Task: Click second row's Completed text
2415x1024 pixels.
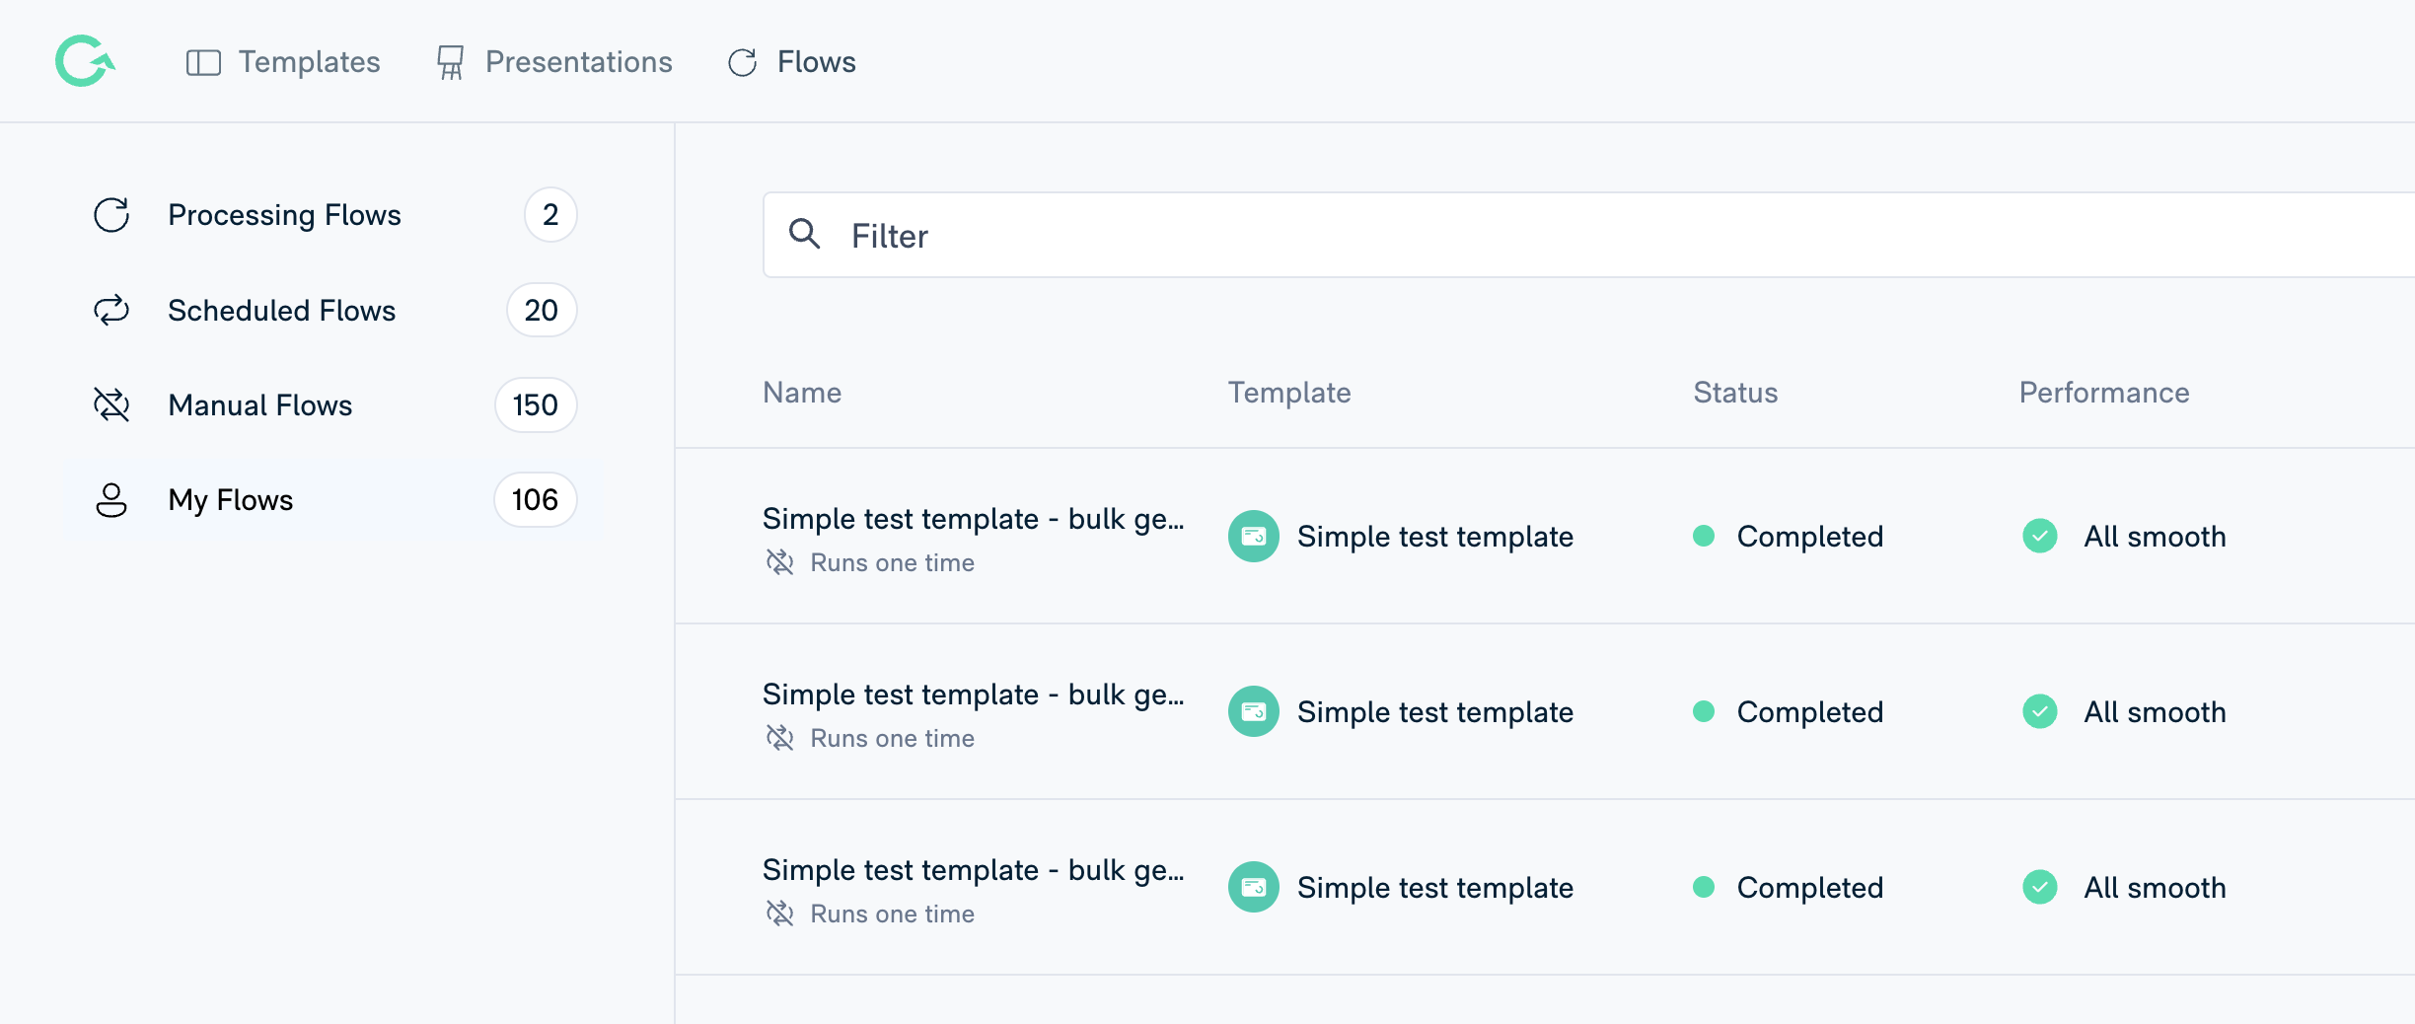Action: [1810, 712]
